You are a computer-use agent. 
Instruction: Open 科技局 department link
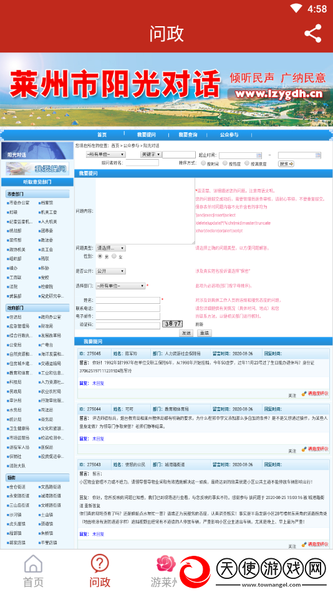pos(16,382)
